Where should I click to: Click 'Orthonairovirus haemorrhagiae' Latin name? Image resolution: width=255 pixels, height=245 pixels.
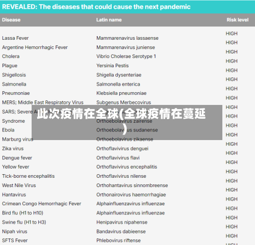click(x=131, y=195)
